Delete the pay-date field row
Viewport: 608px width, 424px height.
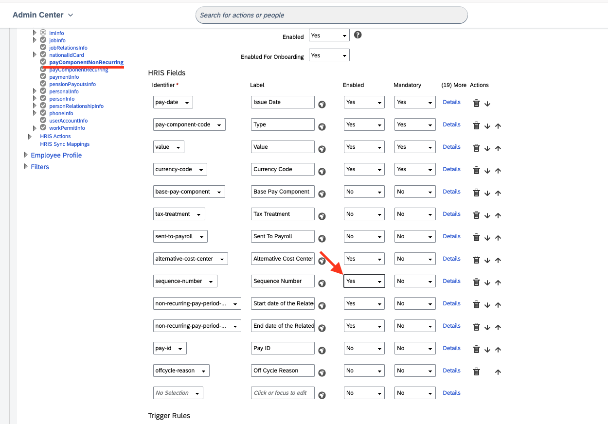(476, 103)
